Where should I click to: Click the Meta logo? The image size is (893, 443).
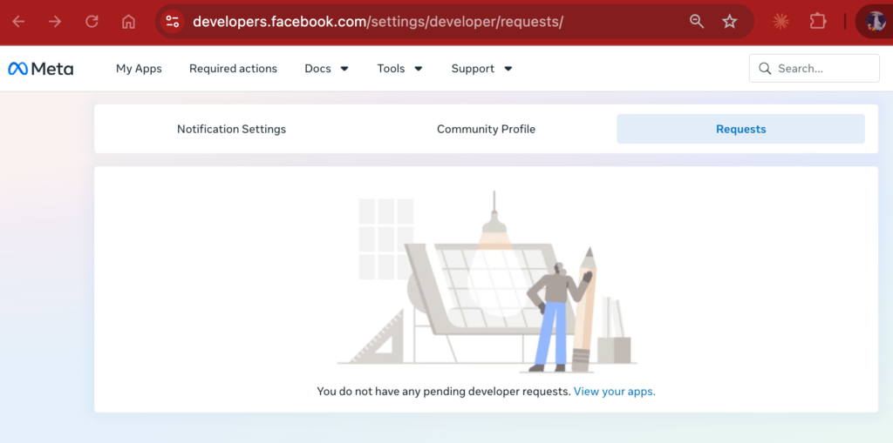click(x=40, y=69)
